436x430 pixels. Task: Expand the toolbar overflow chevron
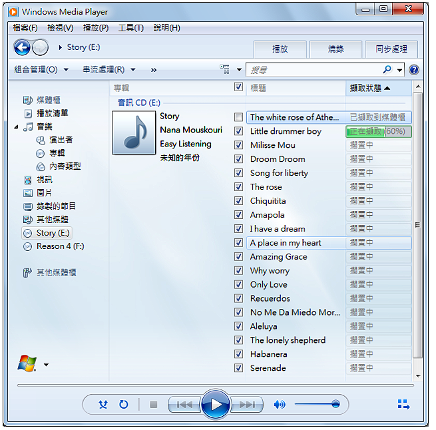pyautogui.click(x=154, y=70)
